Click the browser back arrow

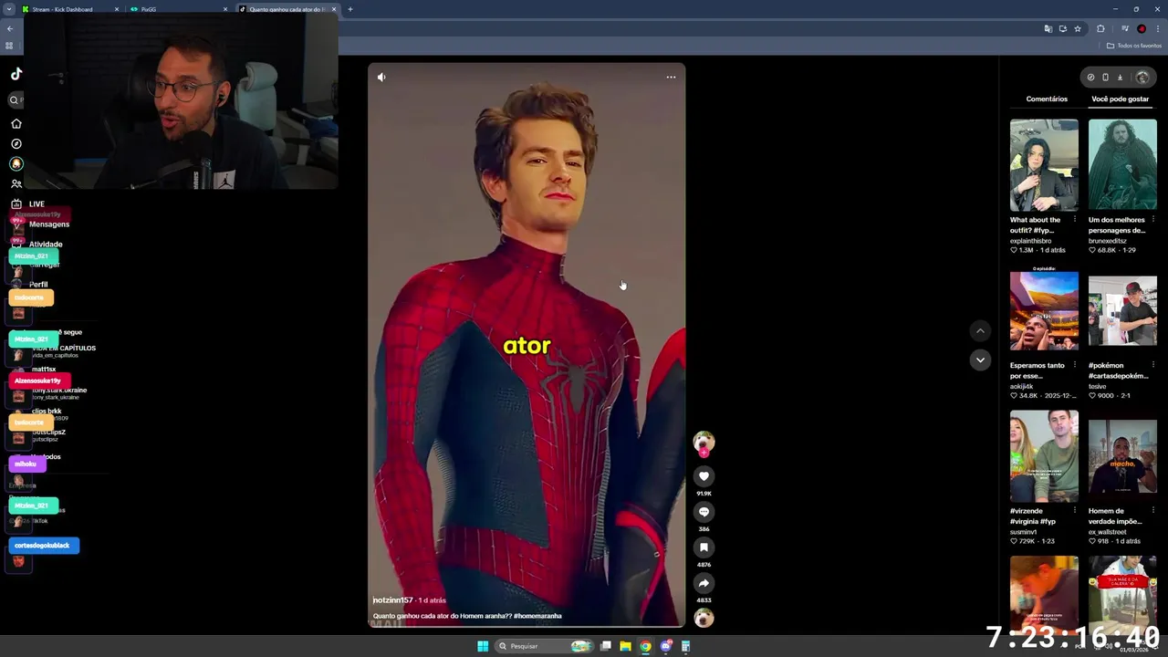[10, 29]
